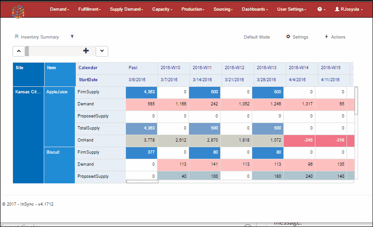Click the Inventory Summary bookmark icon
The height and width of the screenshot is (227, 373).
tap(17, 37)
